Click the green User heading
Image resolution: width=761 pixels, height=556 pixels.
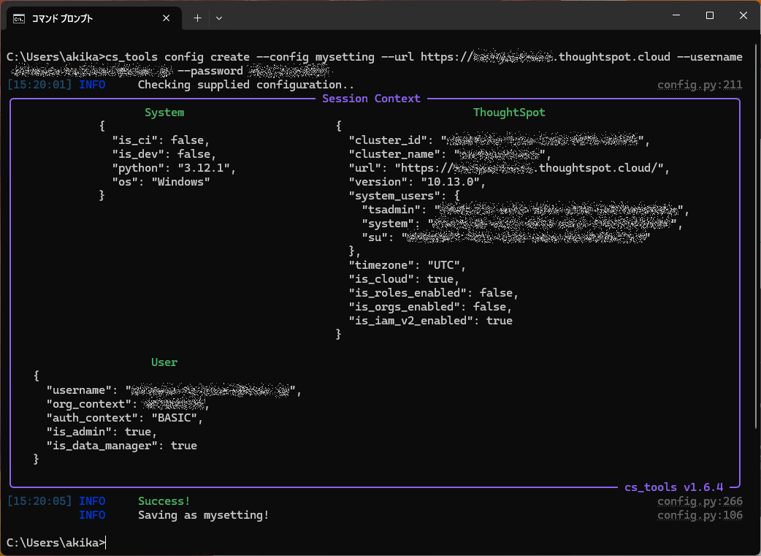(164, 362)
